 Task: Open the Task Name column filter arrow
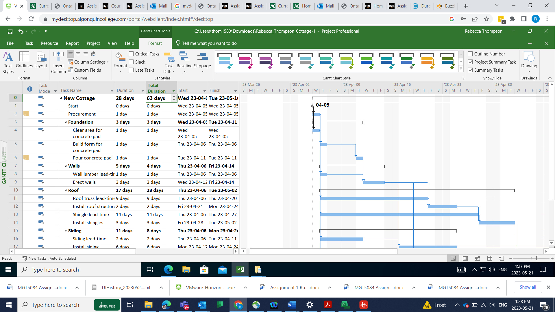click(x=112, y=91)
